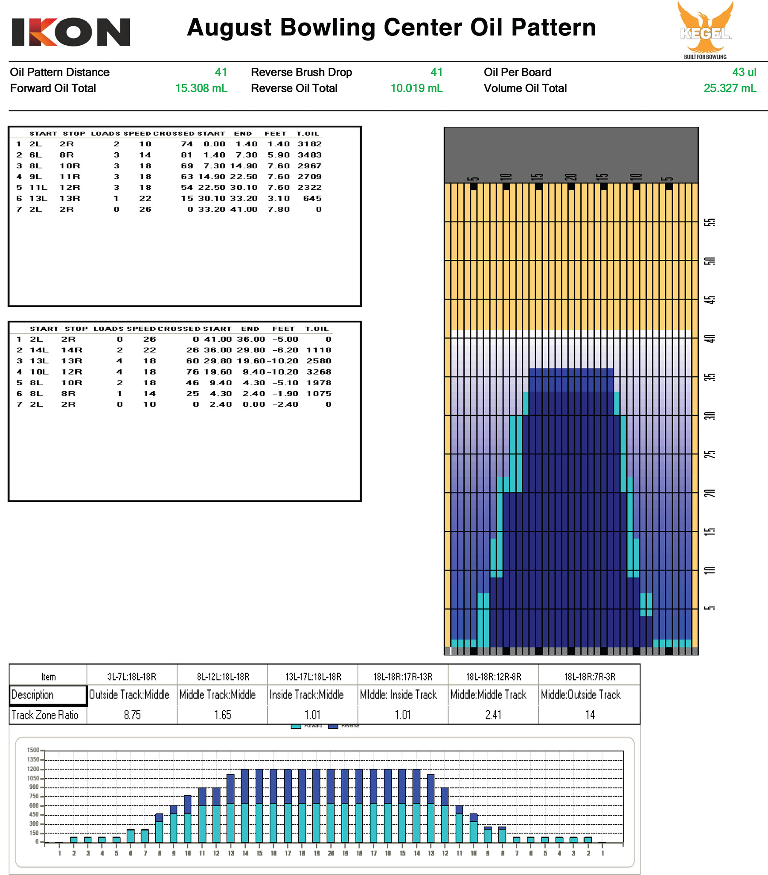Click the 8.75 track zone ratio value

coord(132,715)
